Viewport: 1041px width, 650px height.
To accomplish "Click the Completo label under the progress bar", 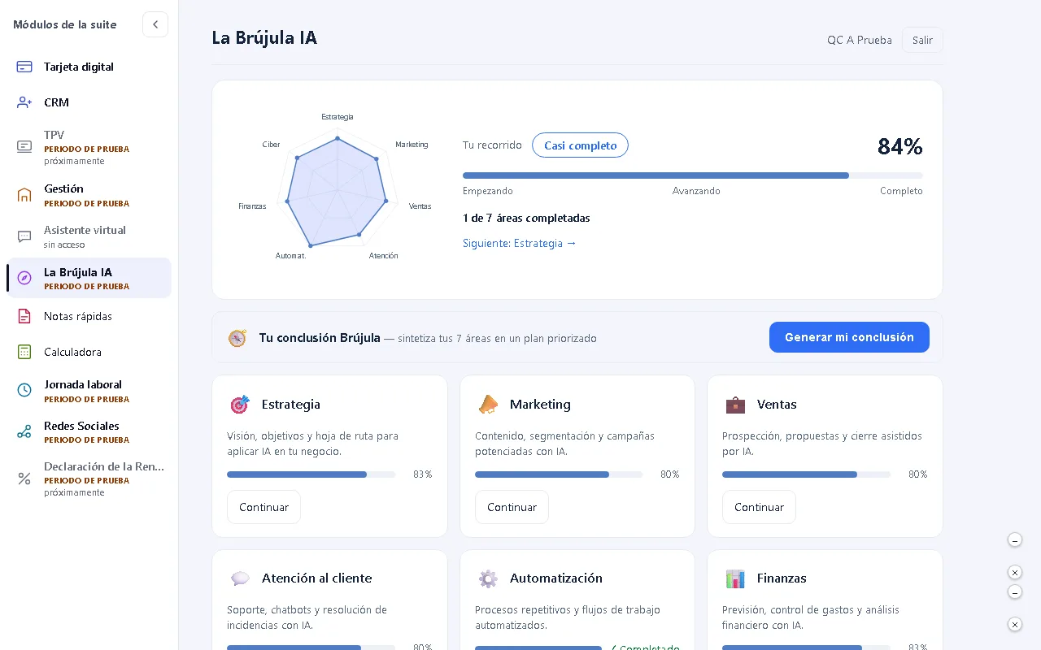I will 901,191.
